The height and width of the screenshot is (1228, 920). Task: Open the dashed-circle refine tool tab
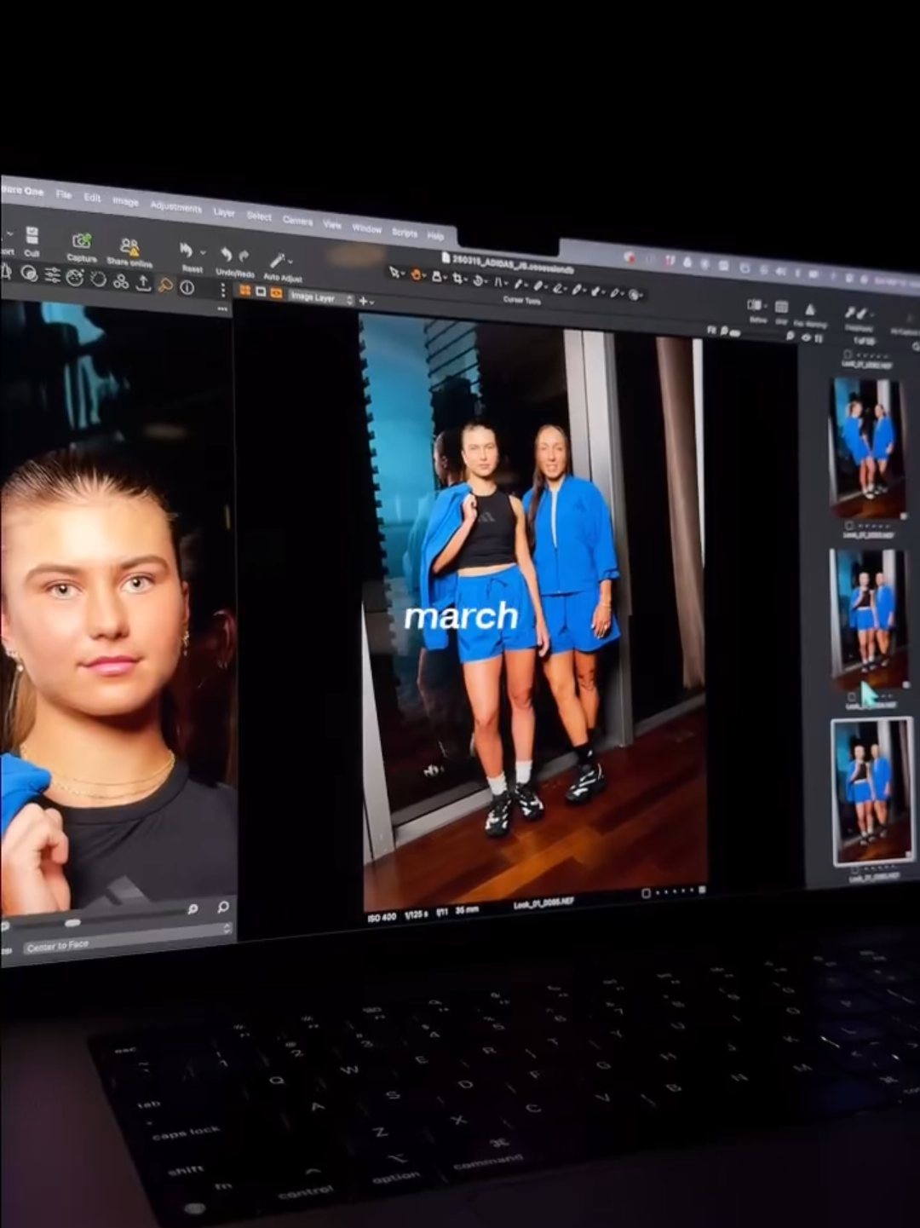tap(98, 279)
